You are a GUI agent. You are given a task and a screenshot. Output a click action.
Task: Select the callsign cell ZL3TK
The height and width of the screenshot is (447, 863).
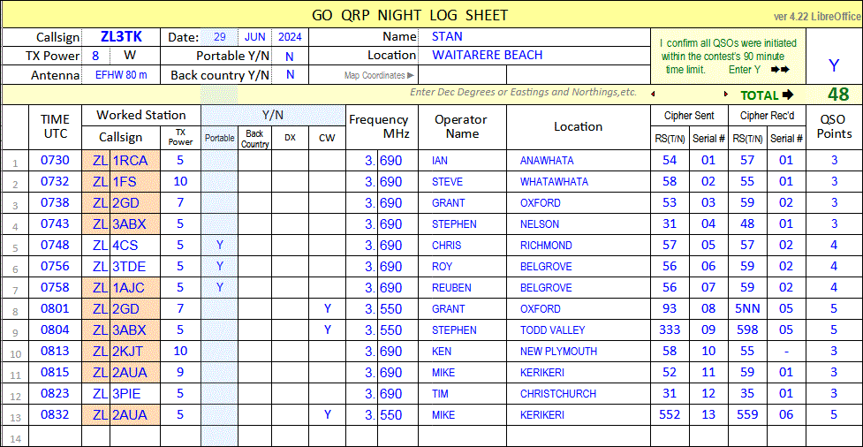pos(122,37)
